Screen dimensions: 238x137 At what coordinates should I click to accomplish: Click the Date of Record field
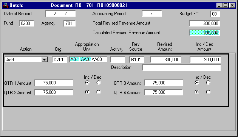pyautogui.click(x=60, y=14)
